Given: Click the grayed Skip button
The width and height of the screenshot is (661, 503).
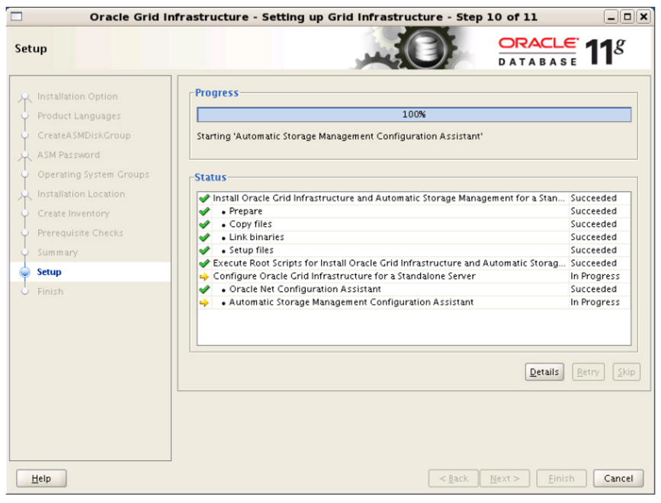Looking at the screenshot, I should pyautogui.click(x=626, y=372).
